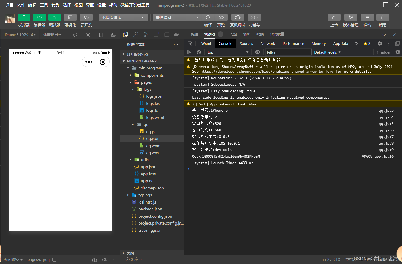The height and width of the screenshot is (264, 402).
Task: Open the extensions icon in editor sidebar
Action: (156, 34)
